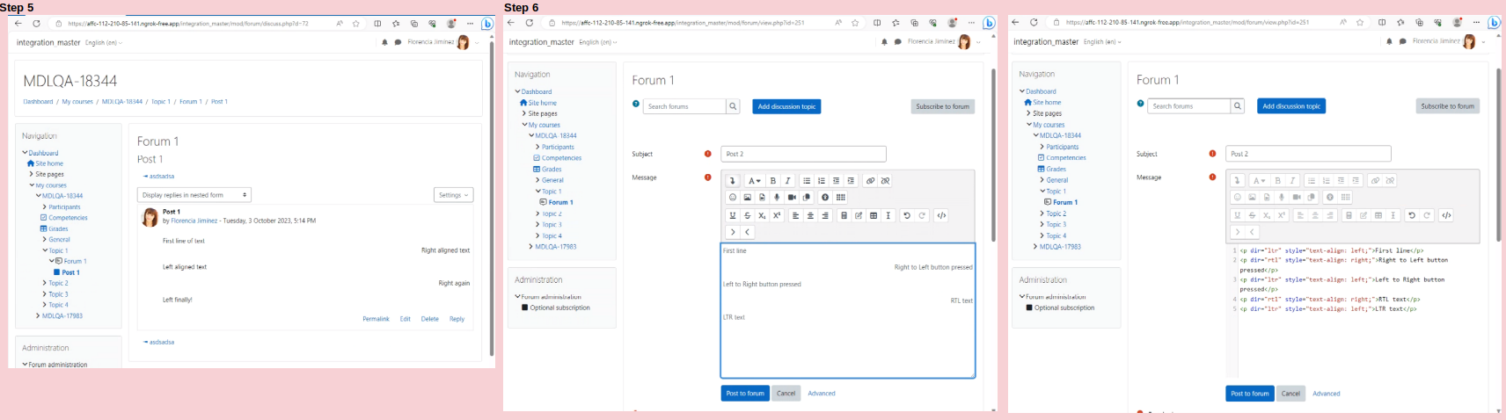This screenshot has height=420, width=1506.
Task: Apply superscript in middle window editor
Action: click(777, 215)
